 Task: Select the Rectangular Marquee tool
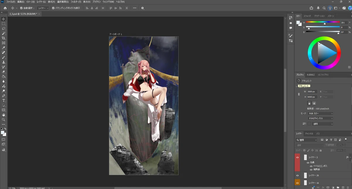pyautogui.click(x=4, y=24)
